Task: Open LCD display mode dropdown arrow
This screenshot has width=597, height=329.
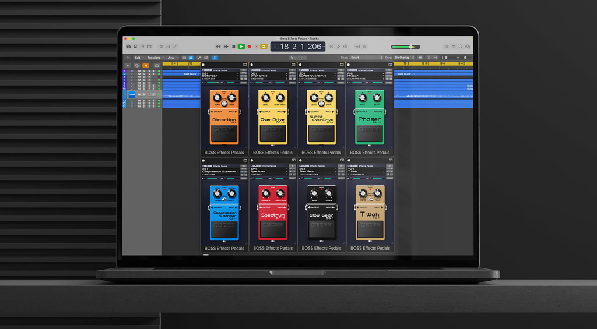Action: [x=324, y=47]
